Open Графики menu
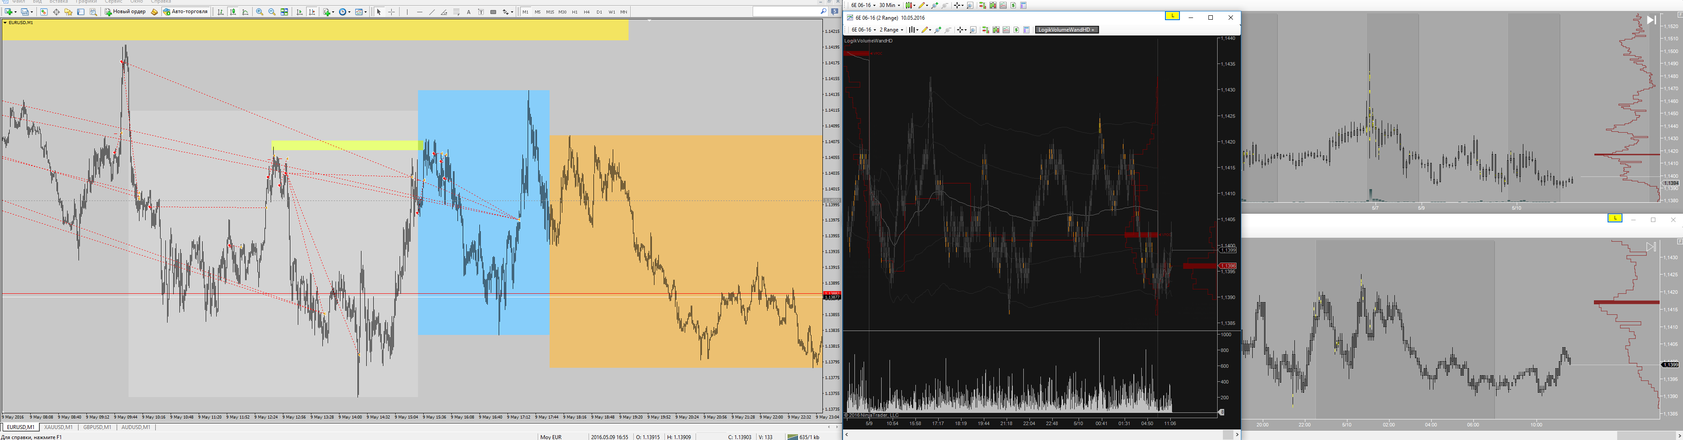This screenshot has height=440, width=1683. [86, 2]
